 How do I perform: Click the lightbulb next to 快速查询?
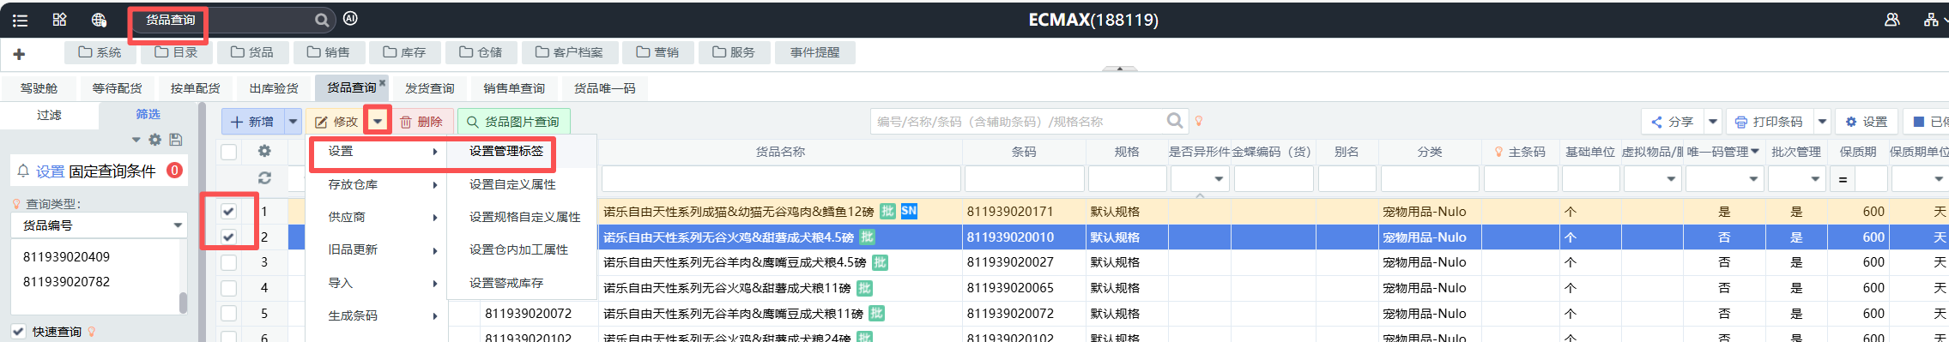(92, 332)
